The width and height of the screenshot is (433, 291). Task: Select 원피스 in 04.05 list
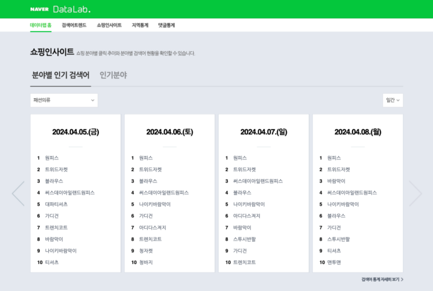pos(52,158)
